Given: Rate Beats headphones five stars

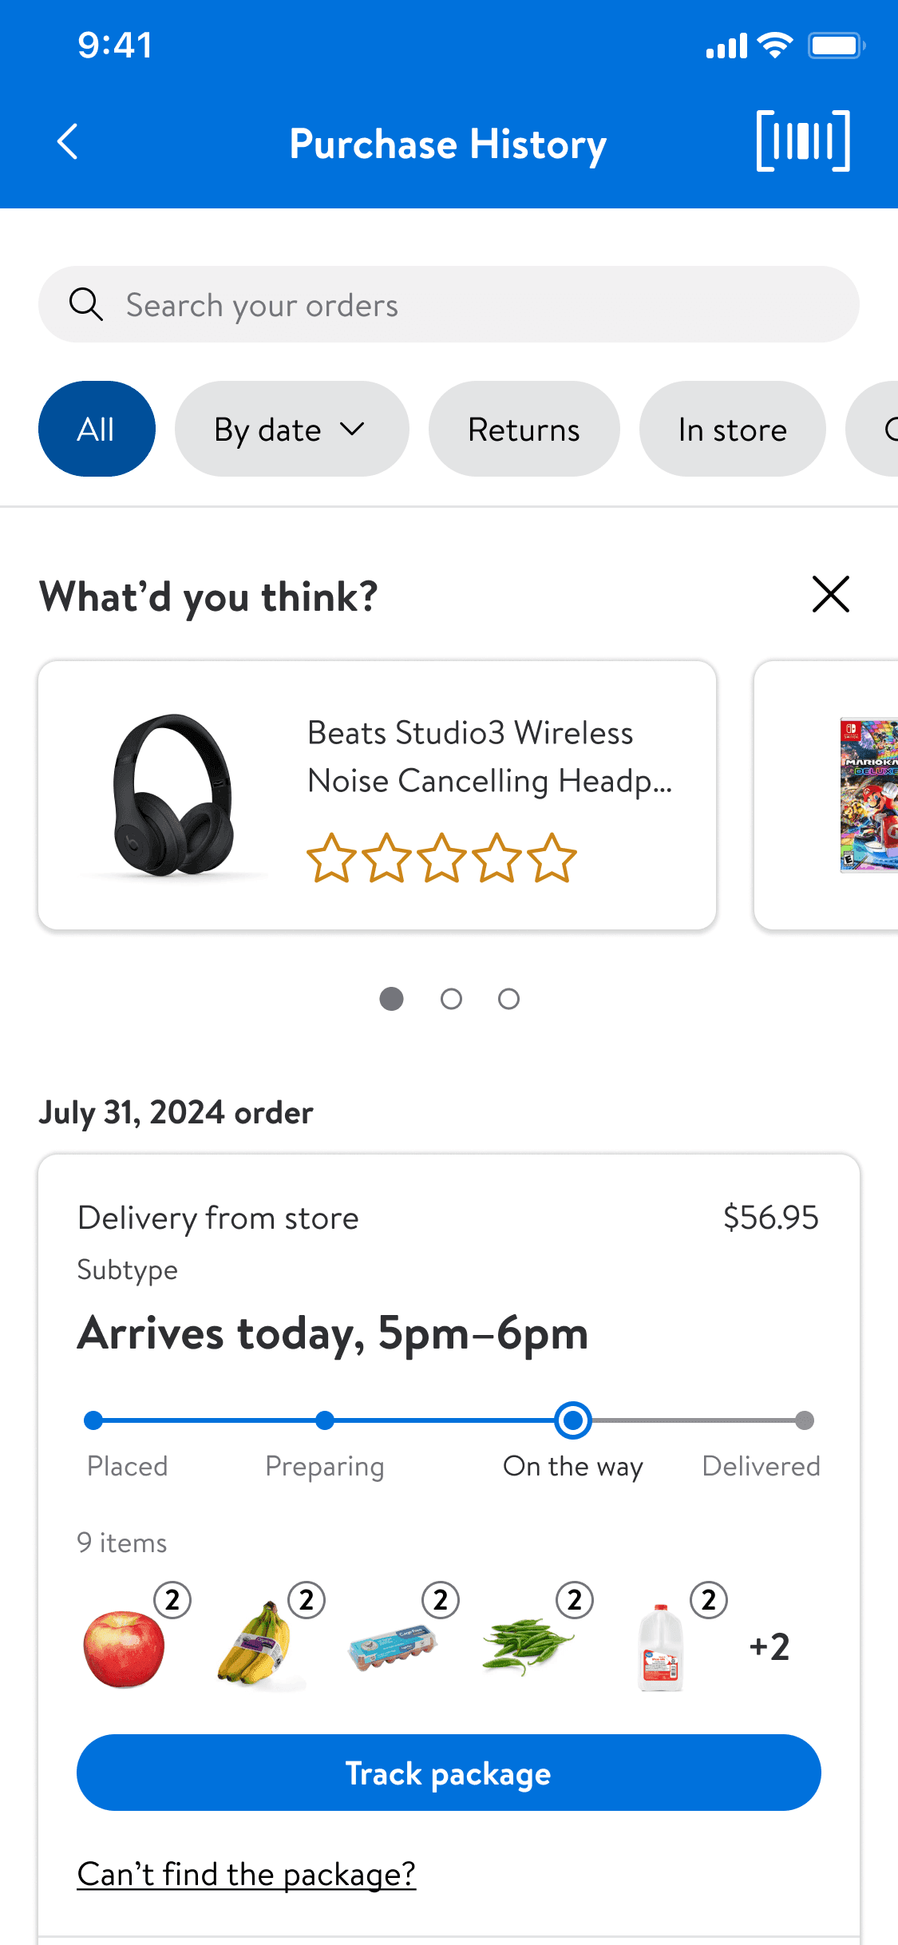Looking at the screenshot, I should [552, 858].
